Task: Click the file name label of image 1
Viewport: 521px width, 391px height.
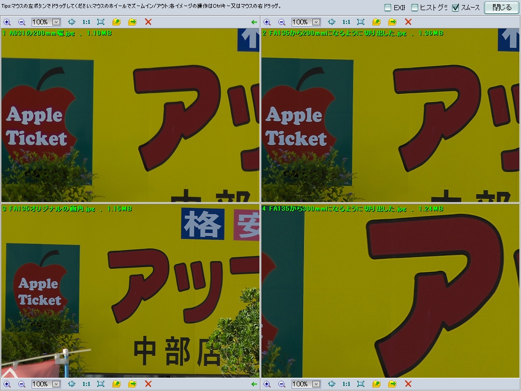Action: pyautogui.click(x=57, y=33)
